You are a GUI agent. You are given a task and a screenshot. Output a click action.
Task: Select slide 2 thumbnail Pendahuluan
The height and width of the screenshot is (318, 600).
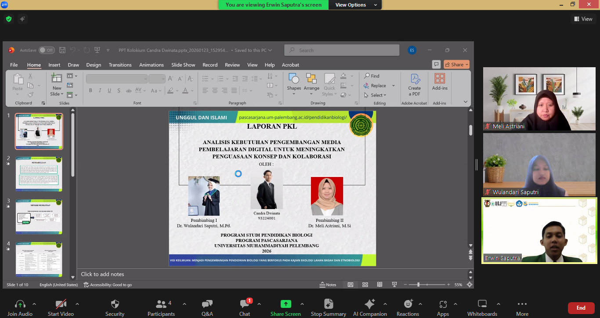[x=39, y=174]
